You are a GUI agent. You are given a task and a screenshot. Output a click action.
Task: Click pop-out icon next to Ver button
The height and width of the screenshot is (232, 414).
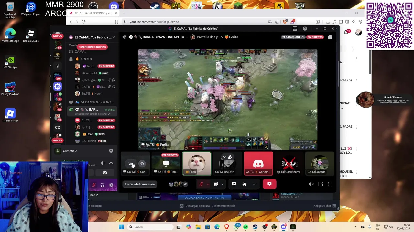[x=142, y=164]
